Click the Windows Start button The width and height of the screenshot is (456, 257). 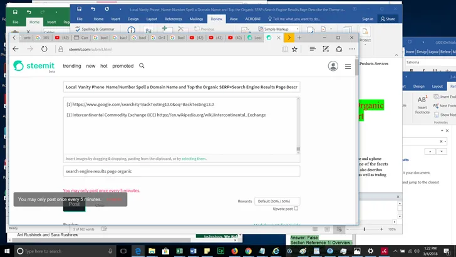pos(7,251)
